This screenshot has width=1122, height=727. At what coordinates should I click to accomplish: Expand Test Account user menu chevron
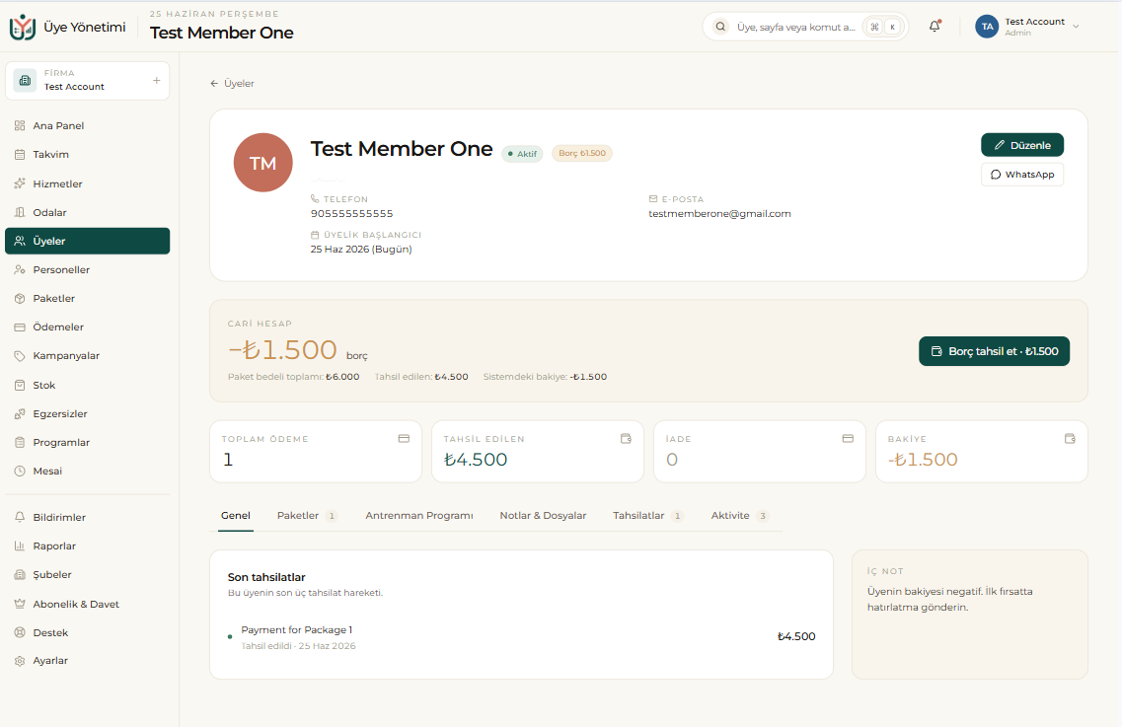click(x=1076, y=27)
